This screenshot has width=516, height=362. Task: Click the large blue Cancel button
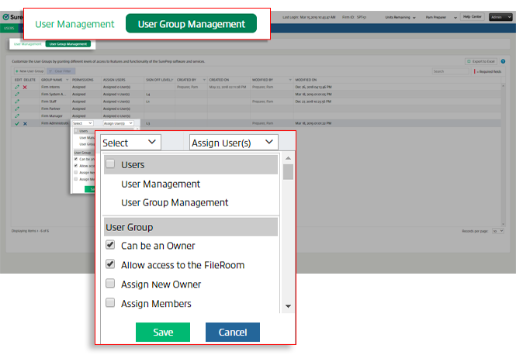click(233, 332)
